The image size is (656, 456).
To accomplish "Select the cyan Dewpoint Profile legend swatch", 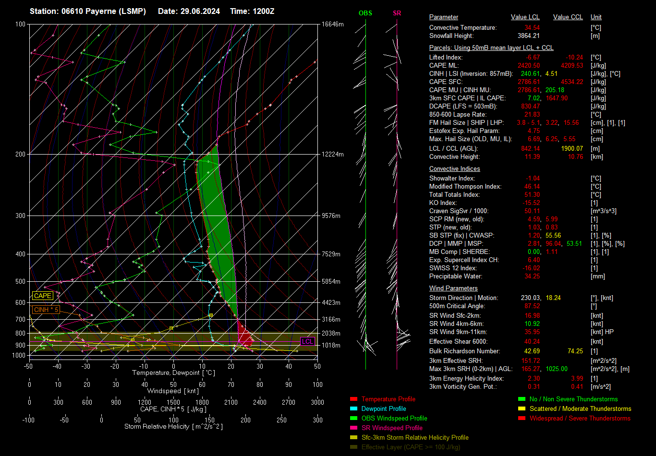I will coord(354,408).
